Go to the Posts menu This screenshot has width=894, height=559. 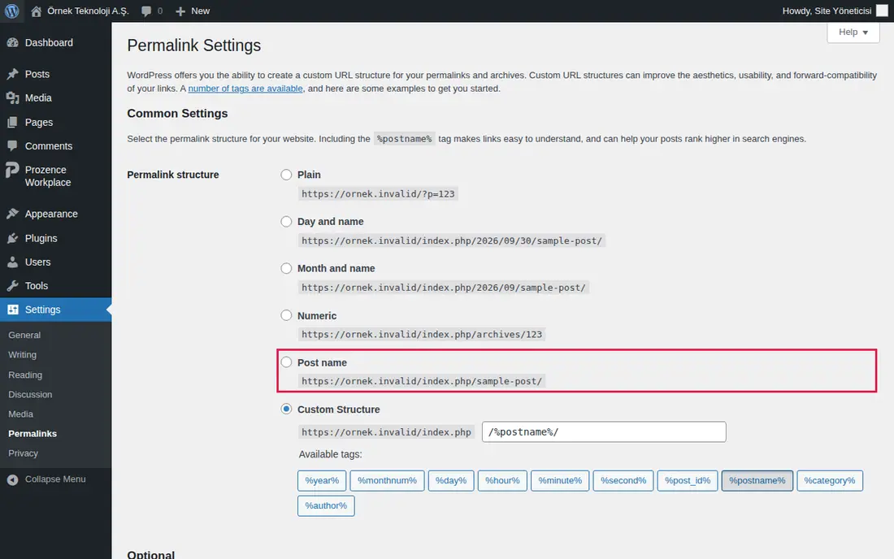point(56,74)
